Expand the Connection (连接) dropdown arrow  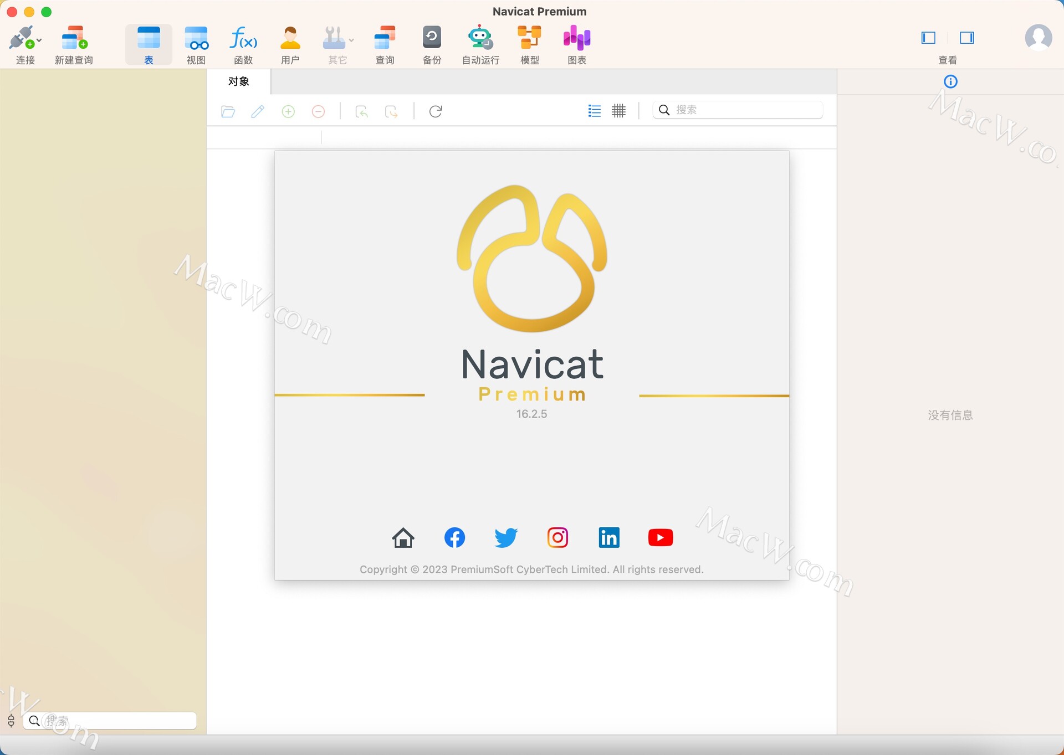coord(39,40)
